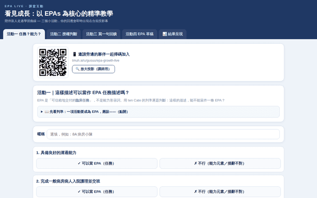The height and width of the screenshot is (198, 317).
Task: Focus the 暱稱 nickname input field
Action: click(163, 134)
